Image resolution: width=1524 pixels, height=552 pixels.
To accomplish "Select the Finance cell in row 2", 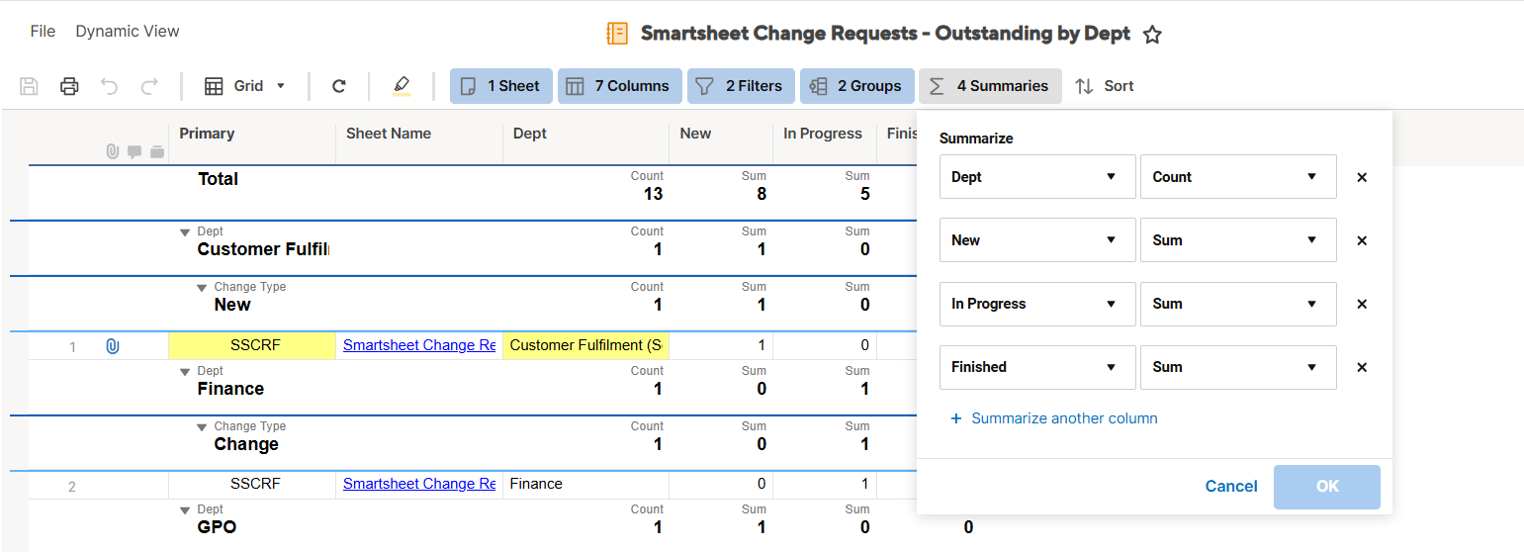I will tap(586, 484).
